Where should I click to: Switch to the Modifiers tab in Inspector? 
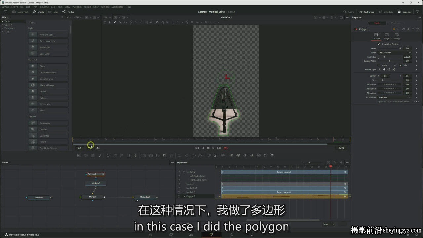pyautogui.click(x=395, y=23)
